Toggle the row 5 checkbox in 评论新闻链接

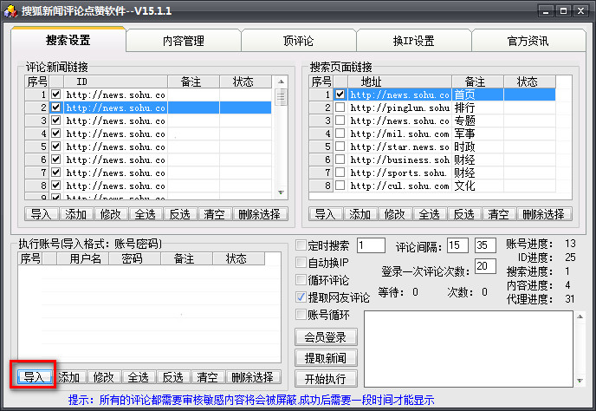pos(55,147)
